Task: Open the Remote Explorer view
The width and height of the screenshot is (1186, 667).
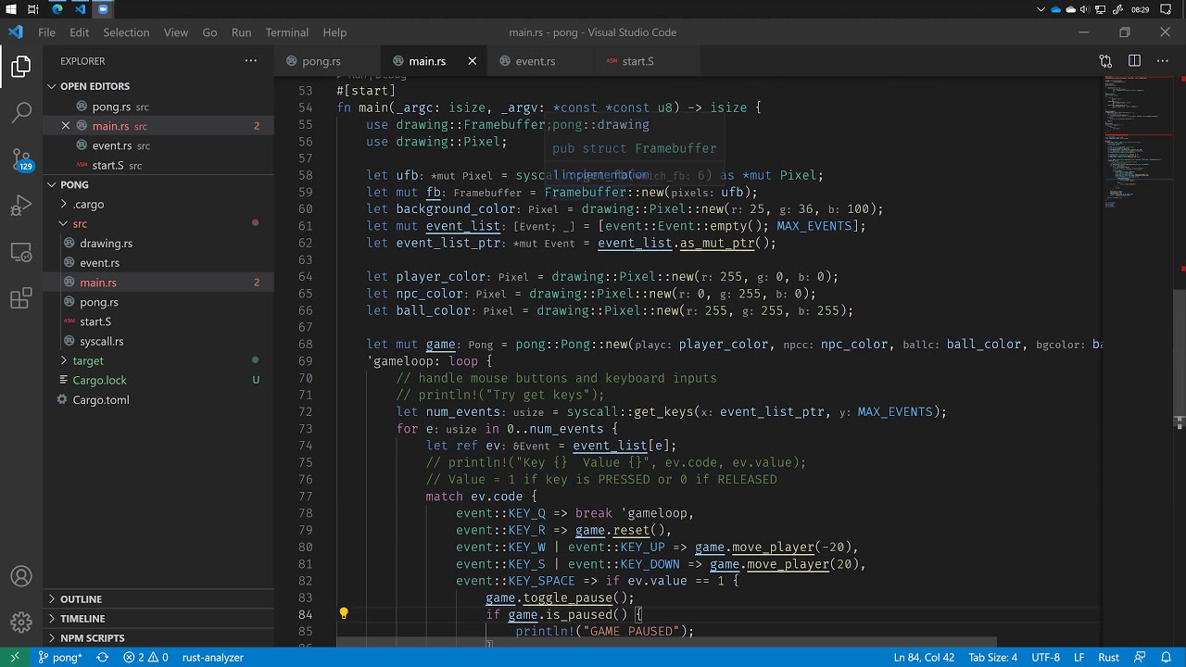Action: click(21, 252)
